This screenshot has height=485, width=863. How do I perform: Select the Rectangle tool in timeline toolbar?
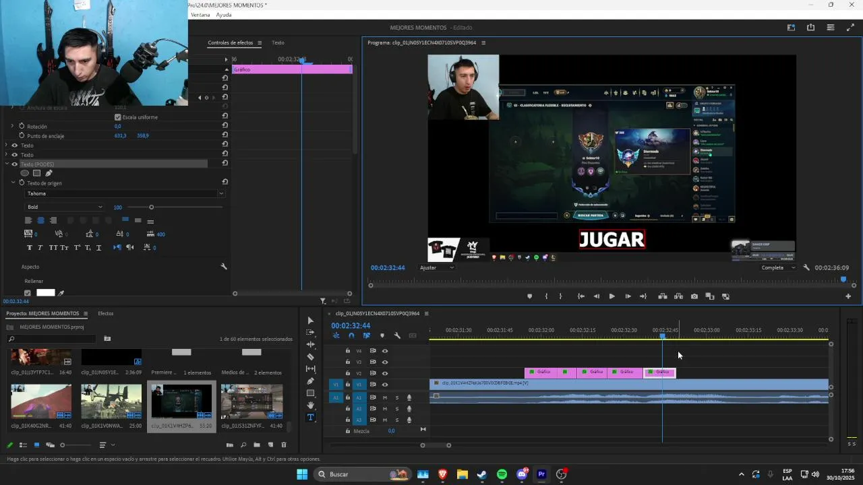(310, 393)
